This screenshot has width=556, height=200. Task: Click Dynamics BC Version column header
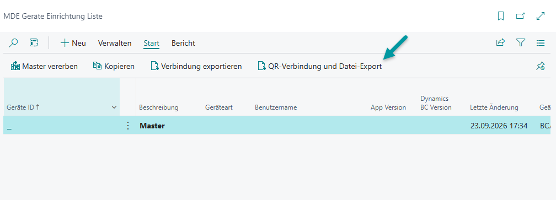click(436, 103)
